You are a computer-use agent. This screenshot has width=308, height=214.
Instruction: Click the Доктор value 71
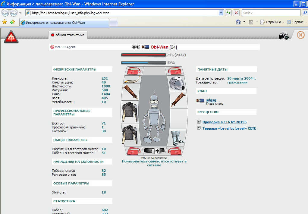[x=104, y=123]
